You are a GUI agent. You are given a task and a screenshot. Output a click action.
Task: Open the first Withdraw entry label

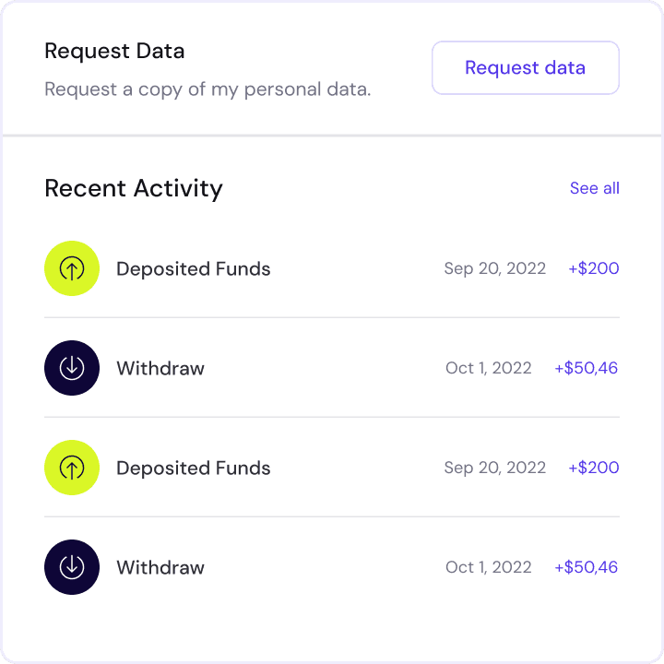click(x=160, y=368)
